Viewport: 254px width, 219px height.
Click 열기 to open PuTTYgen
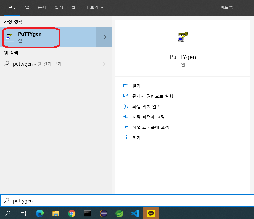pyautogui.click(x=137, y=86)
